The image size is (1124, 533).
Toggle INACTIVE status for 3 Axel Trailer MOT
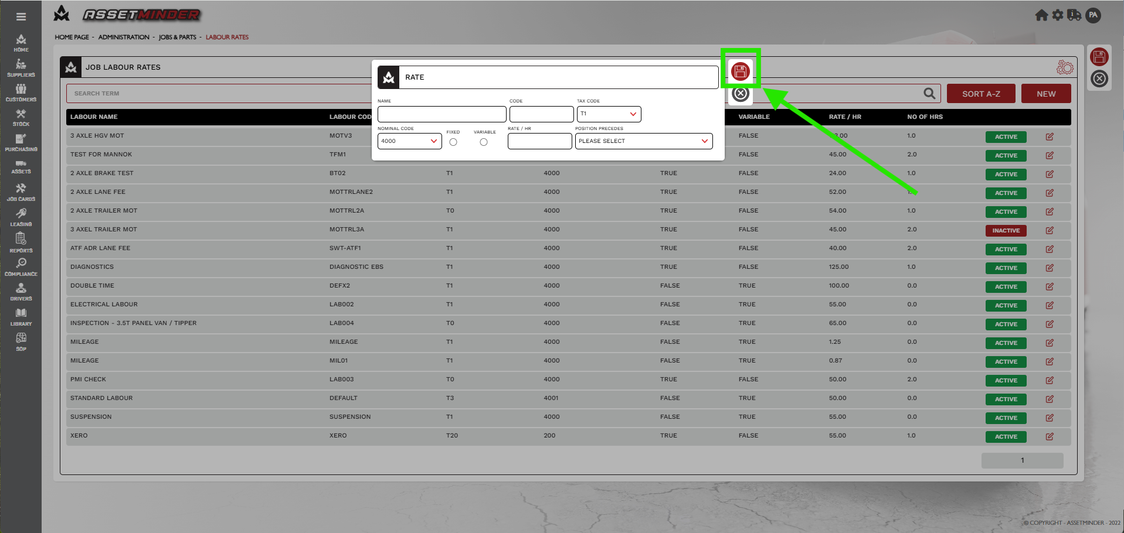1006,230
